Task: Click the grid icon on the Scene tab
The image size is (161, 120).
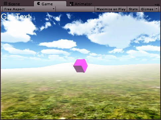Action: pyautogui.click(x=5, y=4)
